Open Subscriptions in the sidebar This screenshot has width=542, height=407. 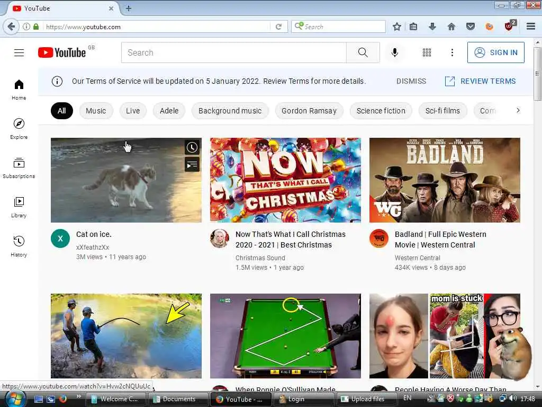tap(19, 168)
